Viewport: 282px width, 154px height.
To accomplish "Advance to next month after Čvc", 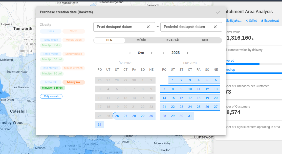I will (152, 53).
